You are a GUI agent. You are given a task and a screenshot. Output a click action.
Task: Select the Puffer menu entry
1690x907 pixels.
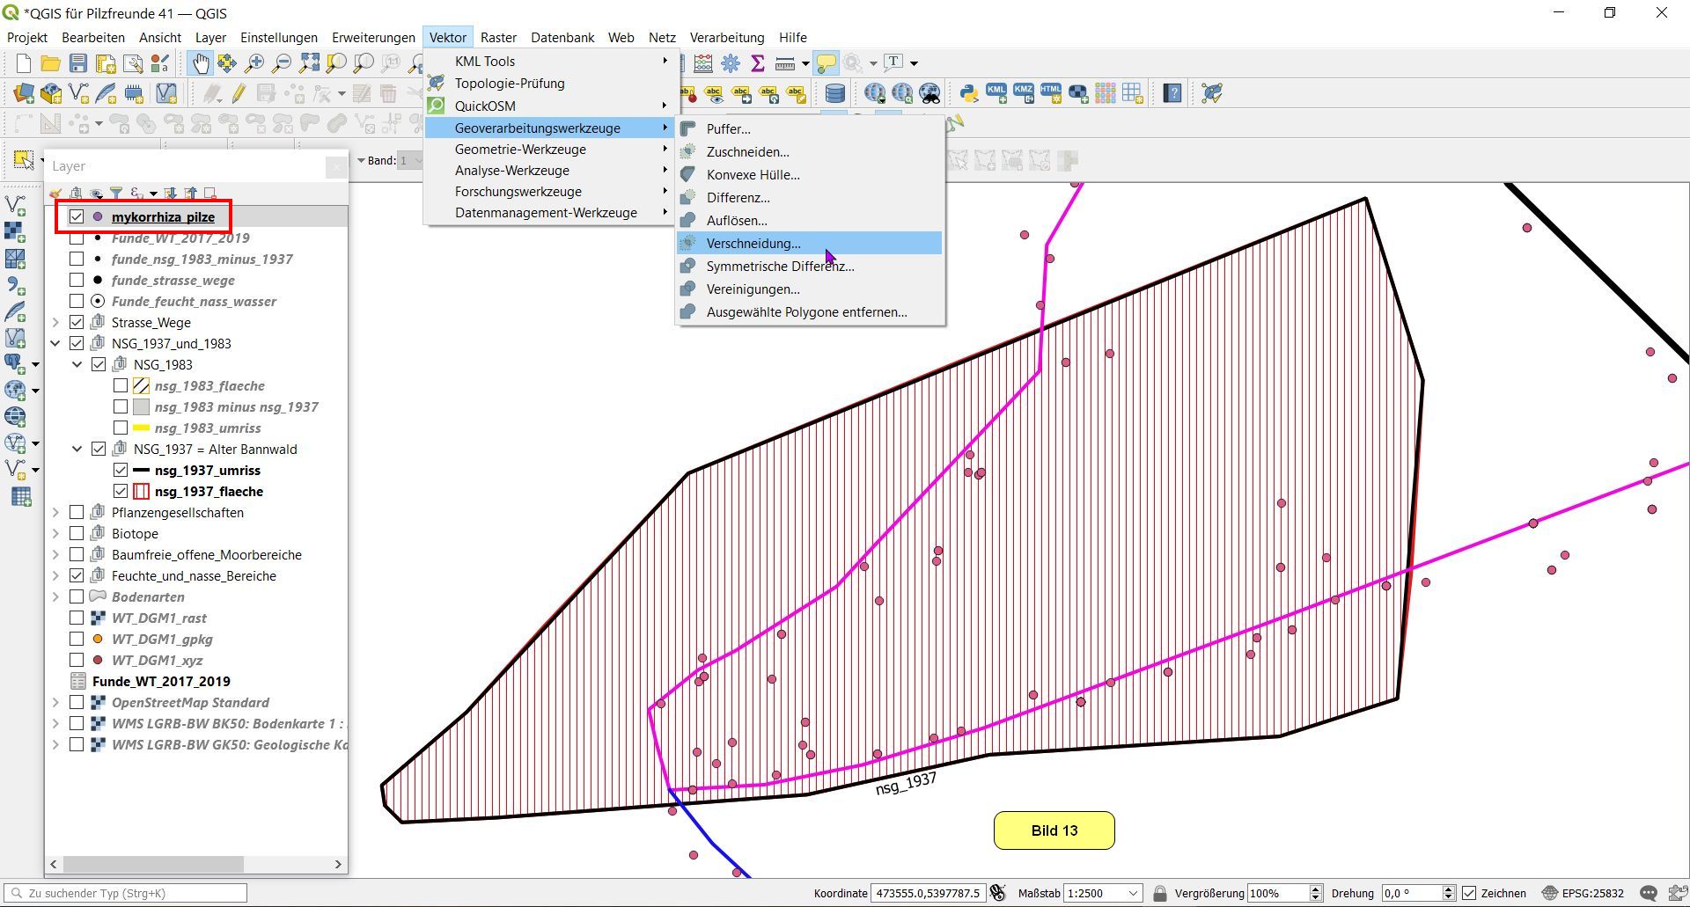pos(728,129)
